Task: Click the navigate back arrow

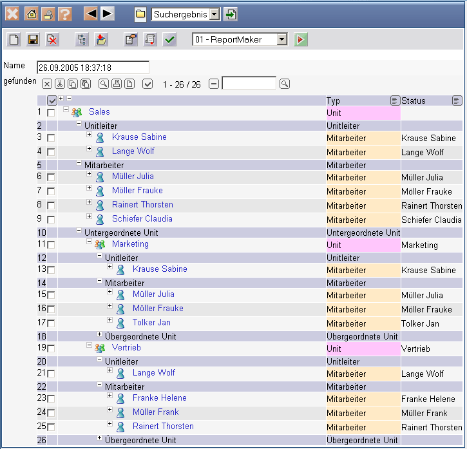Action: [x=91, y=14]
